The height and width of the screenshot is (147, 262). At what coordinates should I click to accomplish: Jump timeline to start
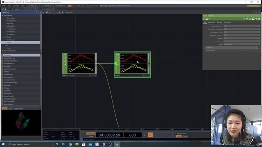tap(145, 135)
